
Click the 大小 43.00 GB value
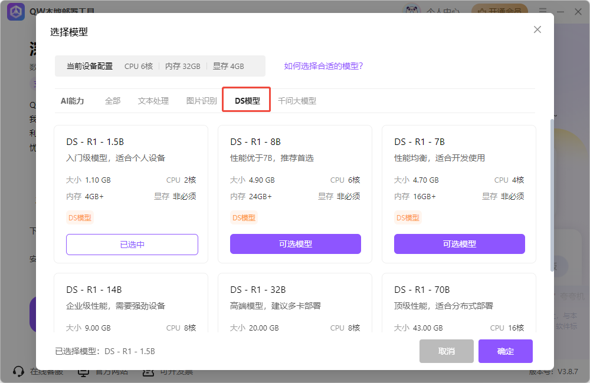pyautogui.click(x=419, y=328)
